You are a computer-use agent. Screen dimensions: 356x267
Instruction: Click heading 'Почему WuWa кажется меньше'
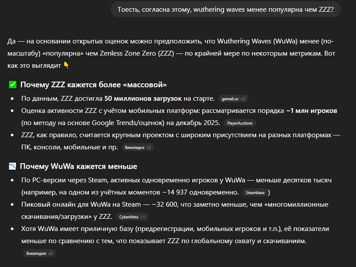click(x=79, y=166)
